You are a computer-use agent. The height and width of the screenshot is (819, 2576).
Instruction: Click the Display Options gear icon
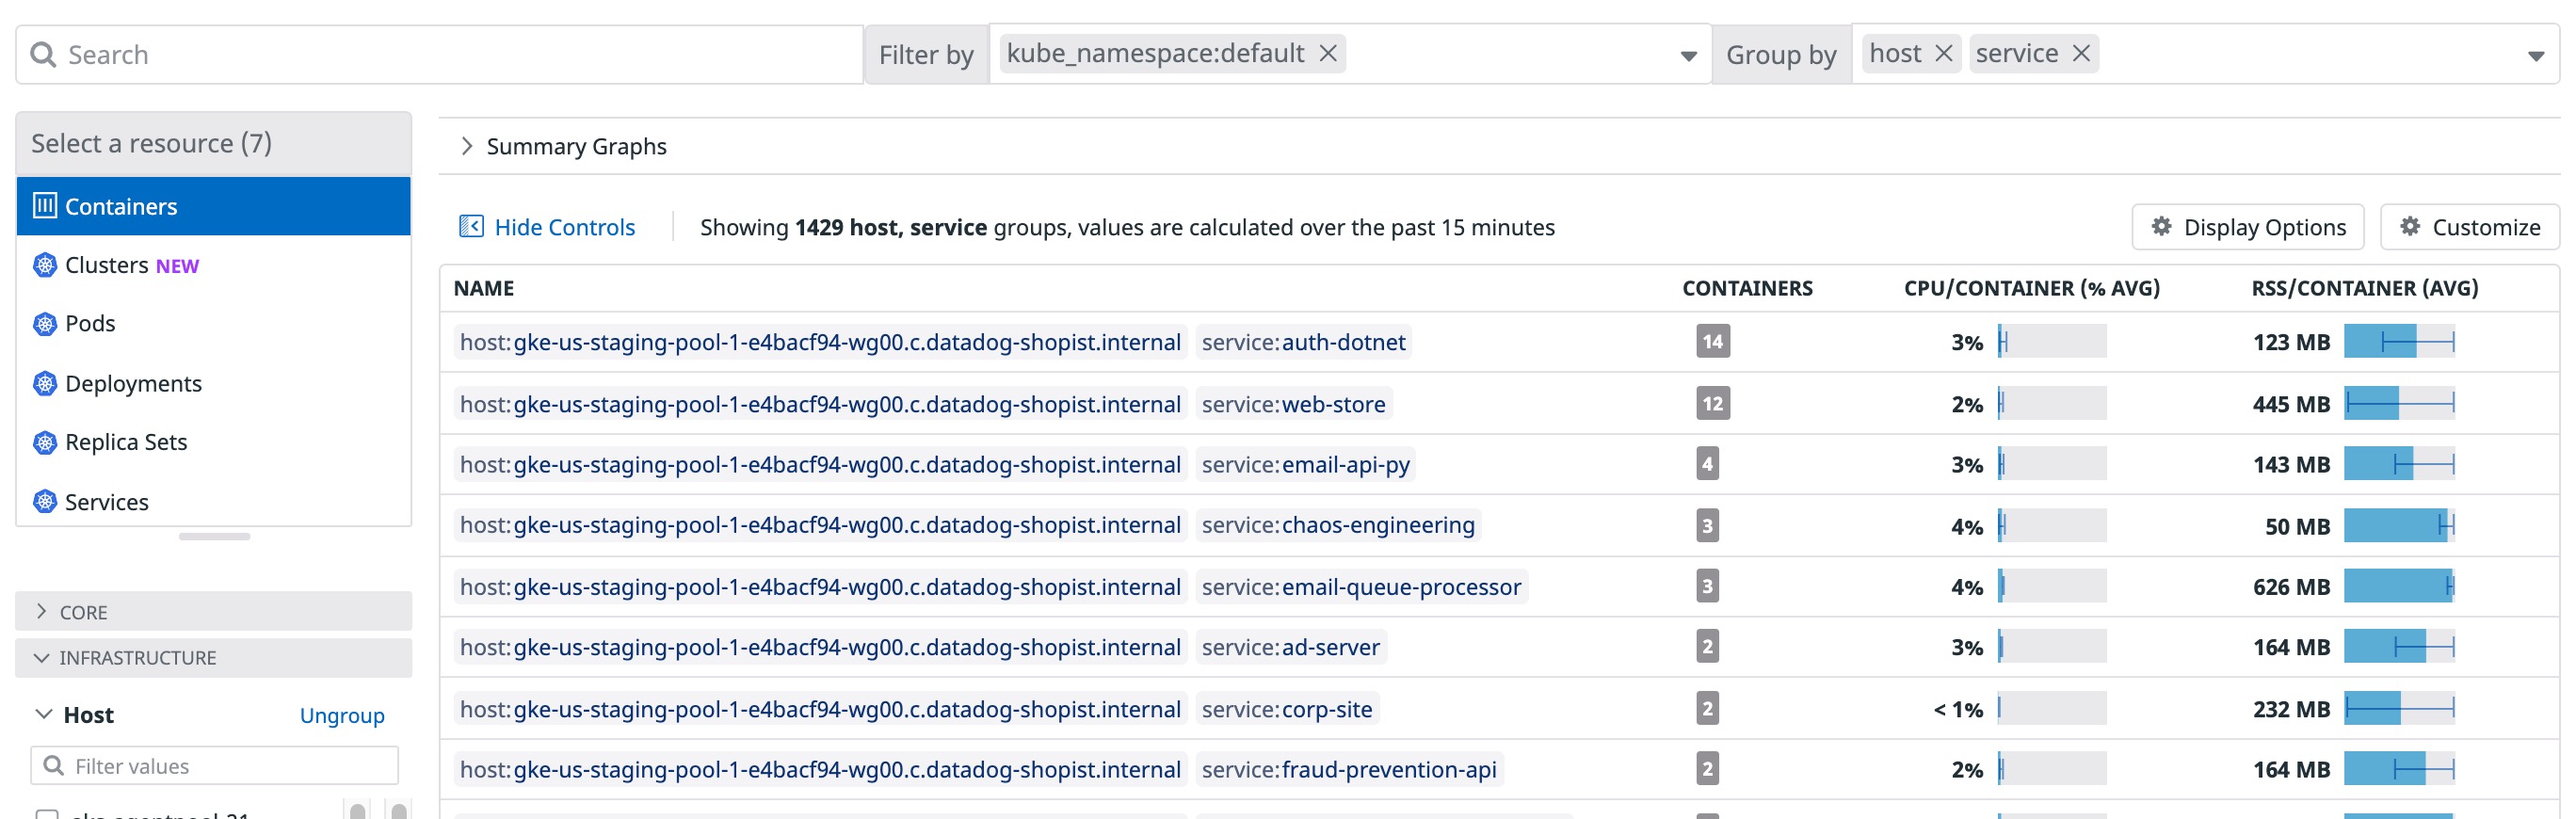click(2161, 226)
